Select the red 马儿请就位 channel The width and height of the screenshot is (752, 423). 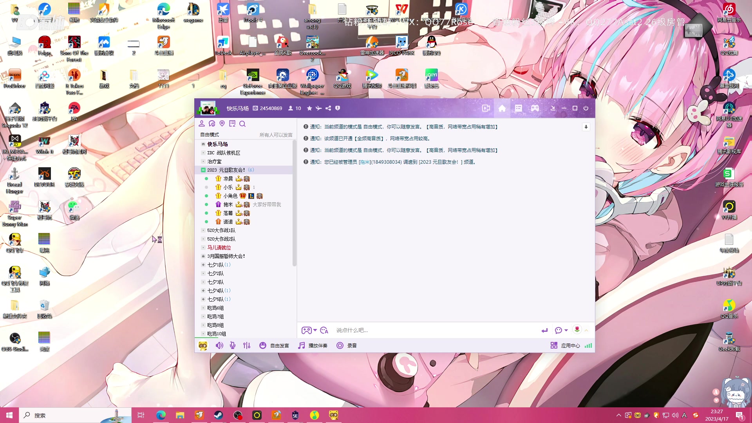(219, 248)
